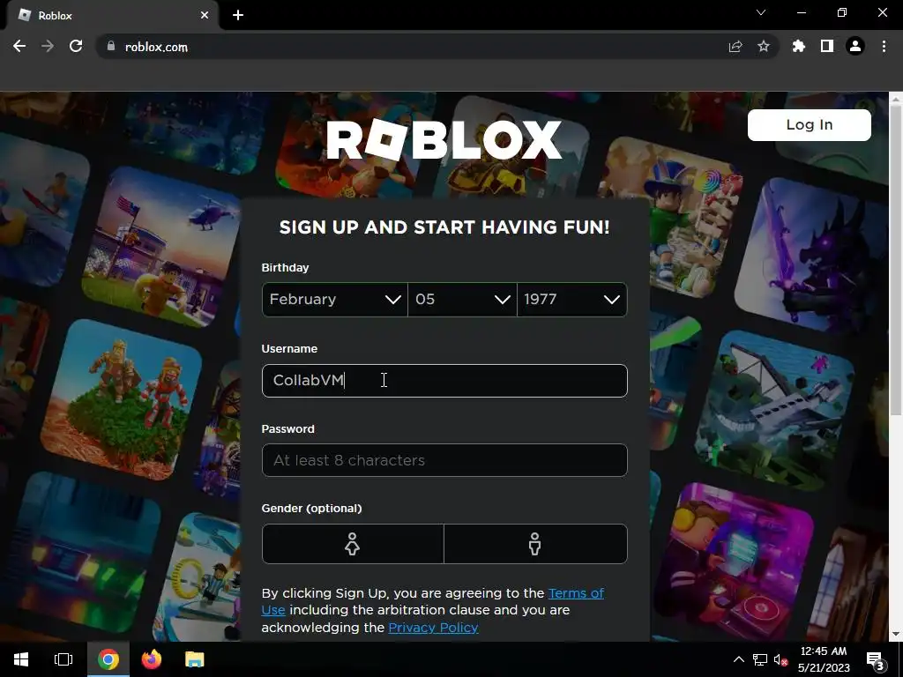Open the Windows Start menu
Image resolution: width=903 pixels, height=677 pixels.
pos(21,659)
